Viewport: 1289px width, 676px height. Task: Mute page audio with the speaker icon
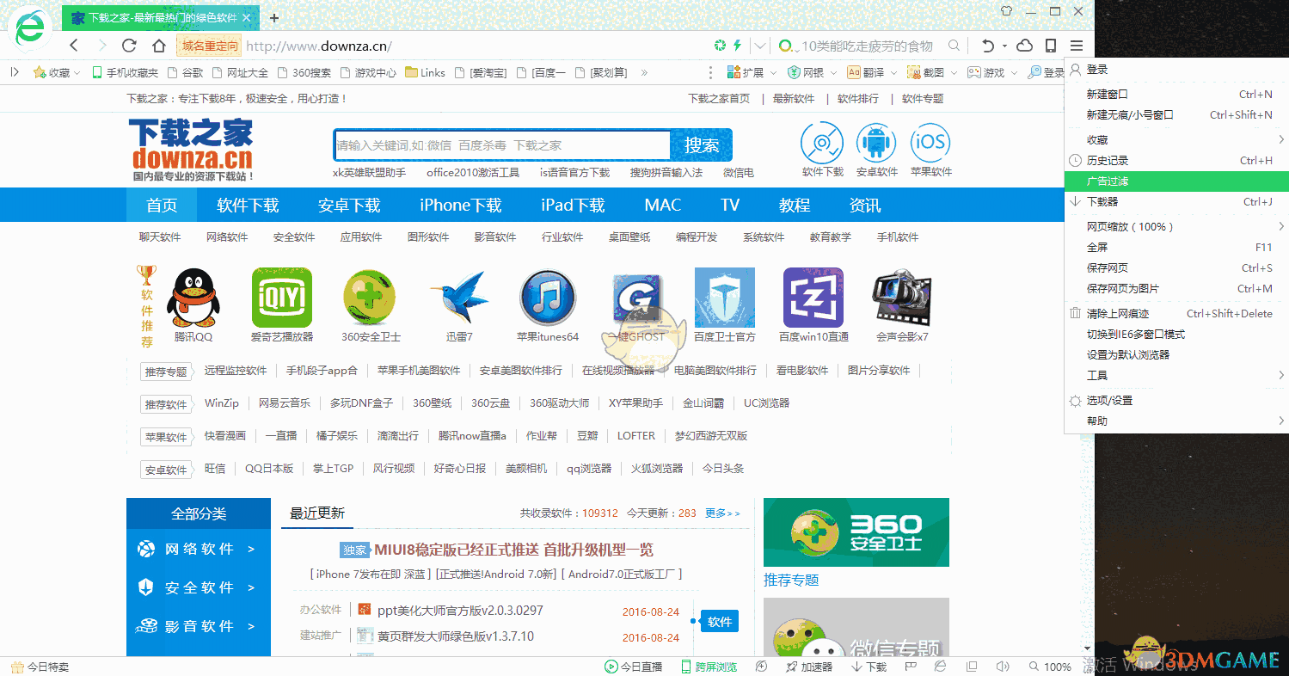click(x=1004, y=667)
